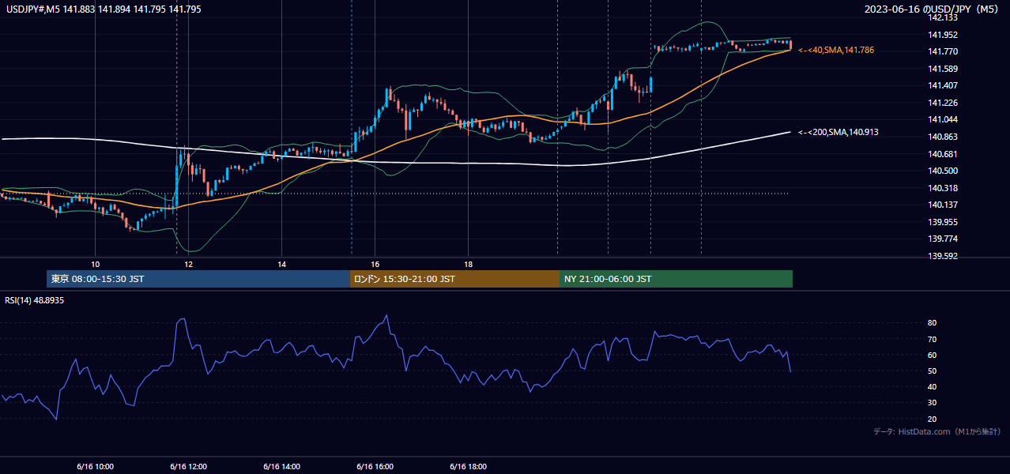Click the HistData.com data source credit
Screen dimensions: 1010x474
tap(937, 431)
